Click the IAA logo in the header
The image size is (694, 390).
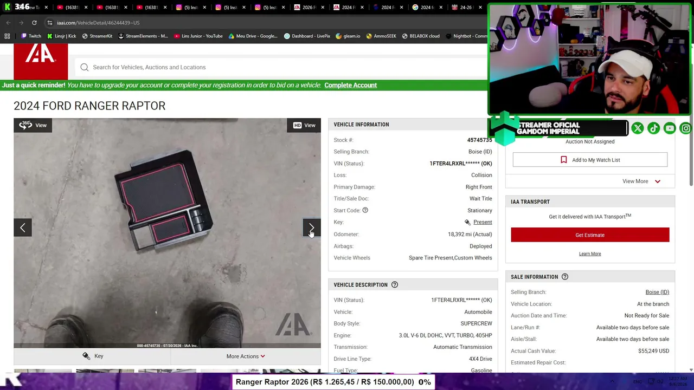click(x=41, y=61)
